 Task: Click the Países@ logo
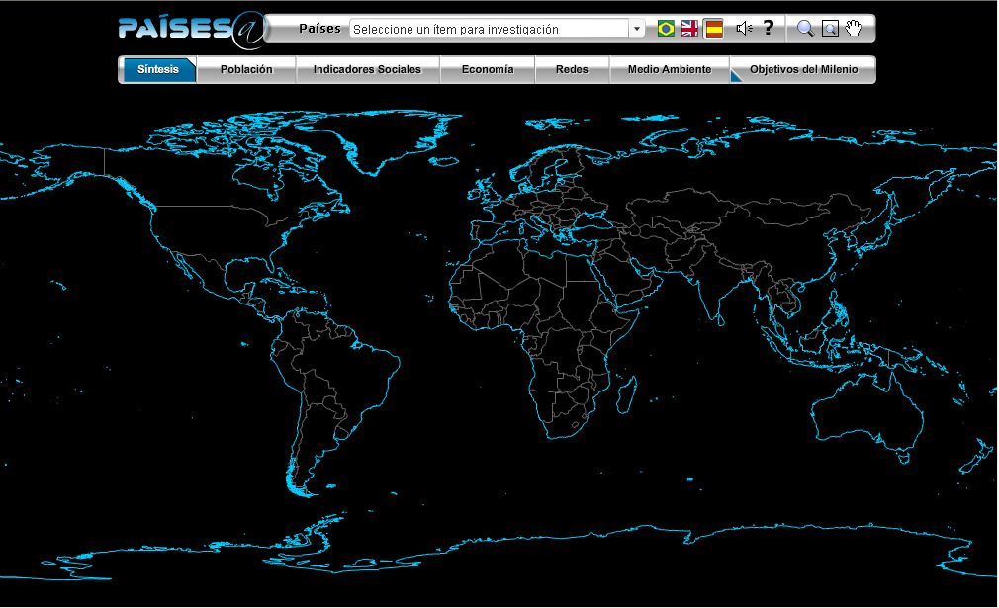pyautogui.click(x=192, y=29)
